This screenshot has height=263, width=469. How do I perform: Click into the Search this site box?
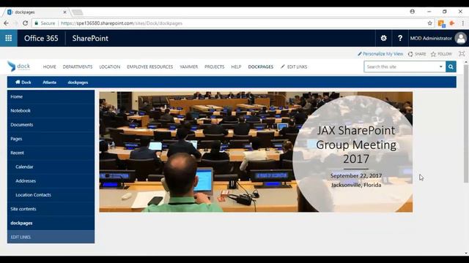[401, 66]
